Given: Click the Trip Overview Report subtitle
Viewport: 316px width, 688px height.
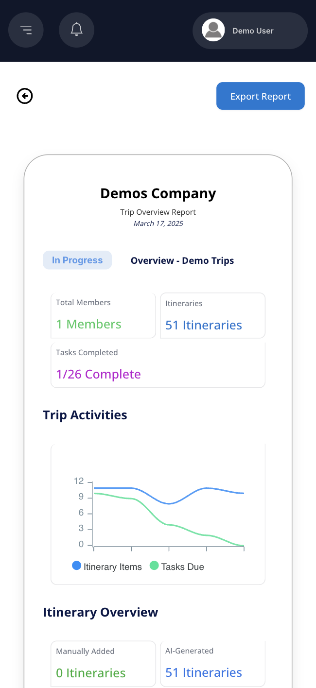Looking at the screenshot, I should (x=158, y=212).
